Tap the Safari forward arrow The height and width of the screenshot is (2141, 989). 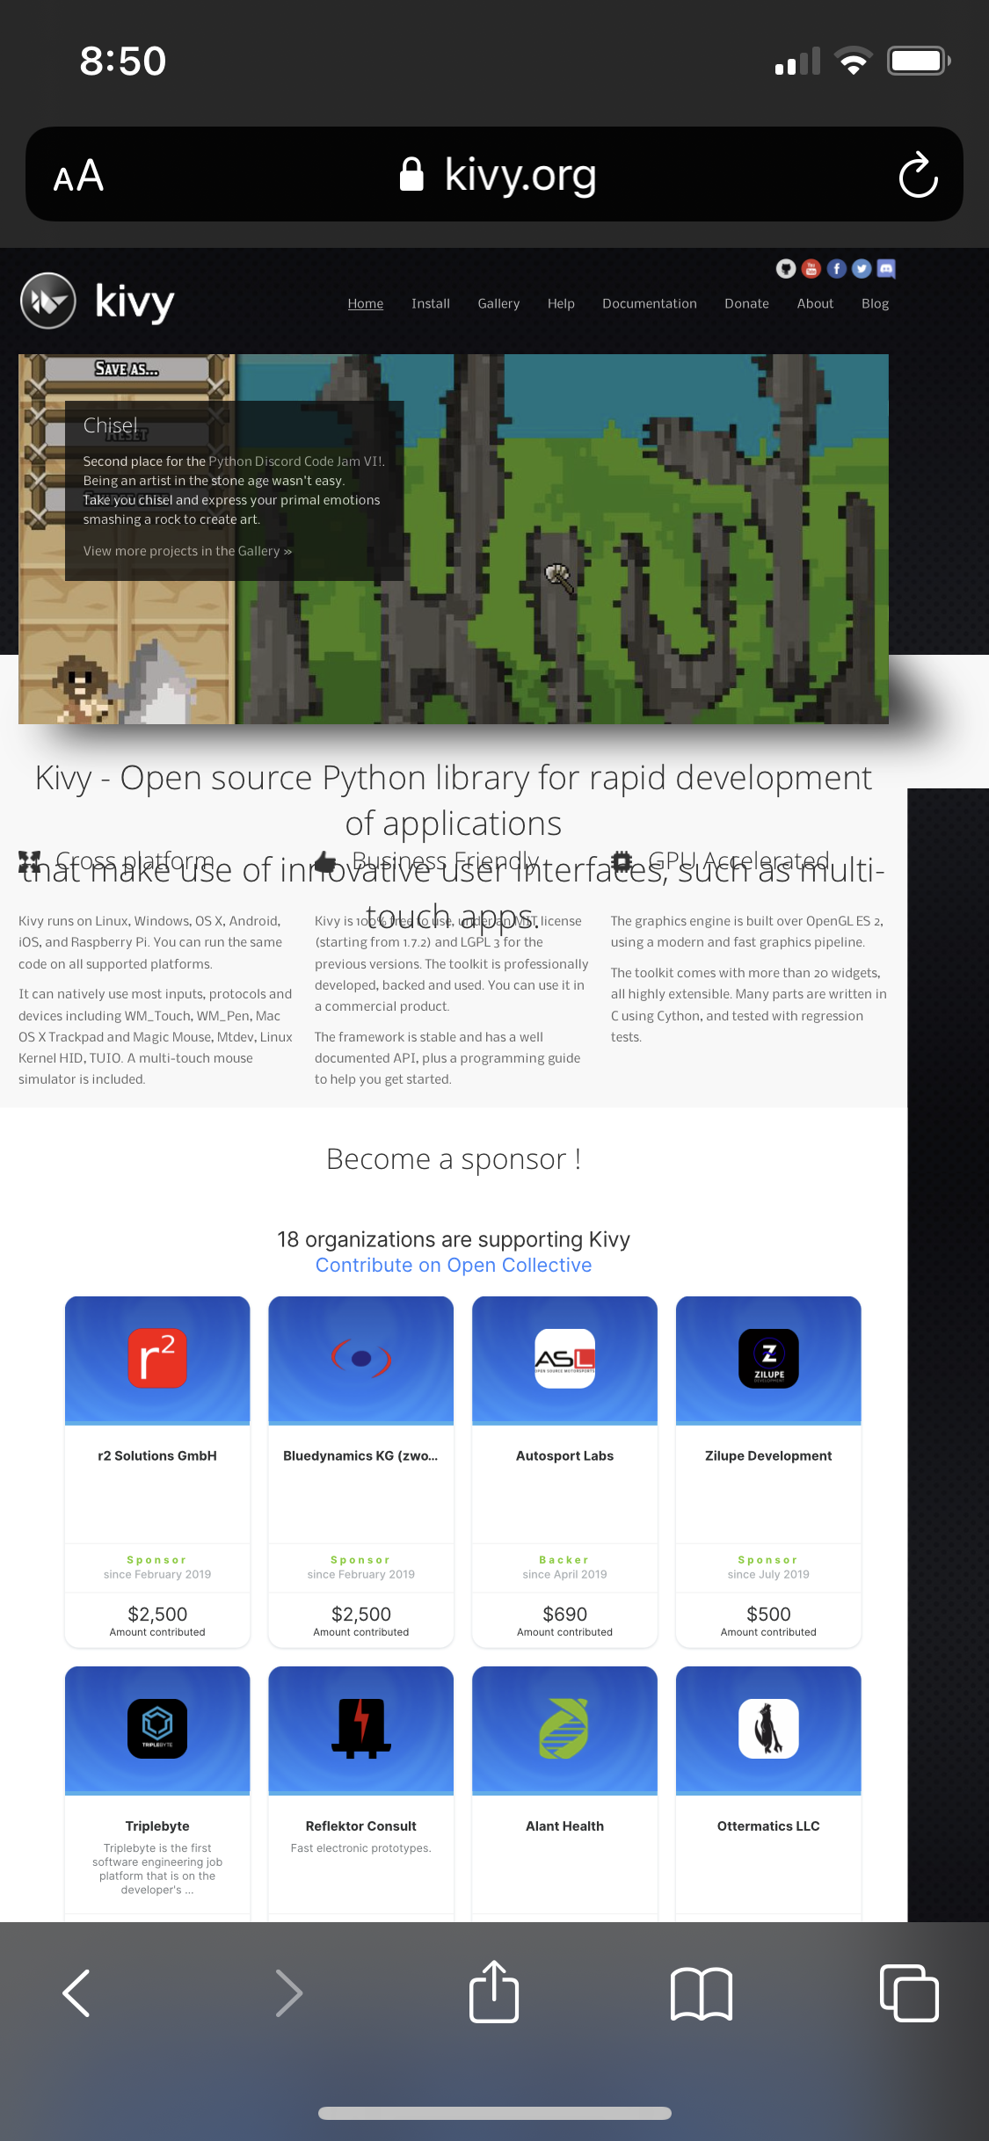[288, 1992]
